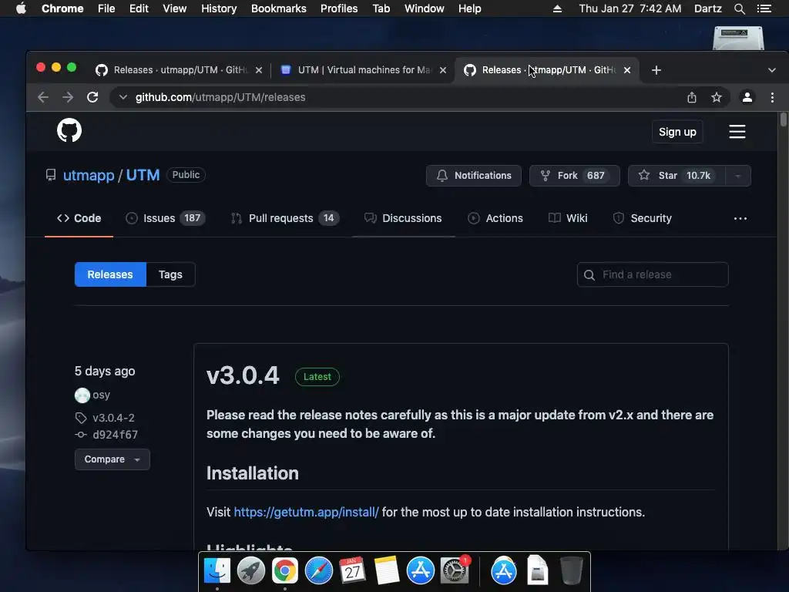Screen dimensions: 789x592
Task: Open the Star list dropdown caret
Action: pyautogui.click(x=737, y=176)
